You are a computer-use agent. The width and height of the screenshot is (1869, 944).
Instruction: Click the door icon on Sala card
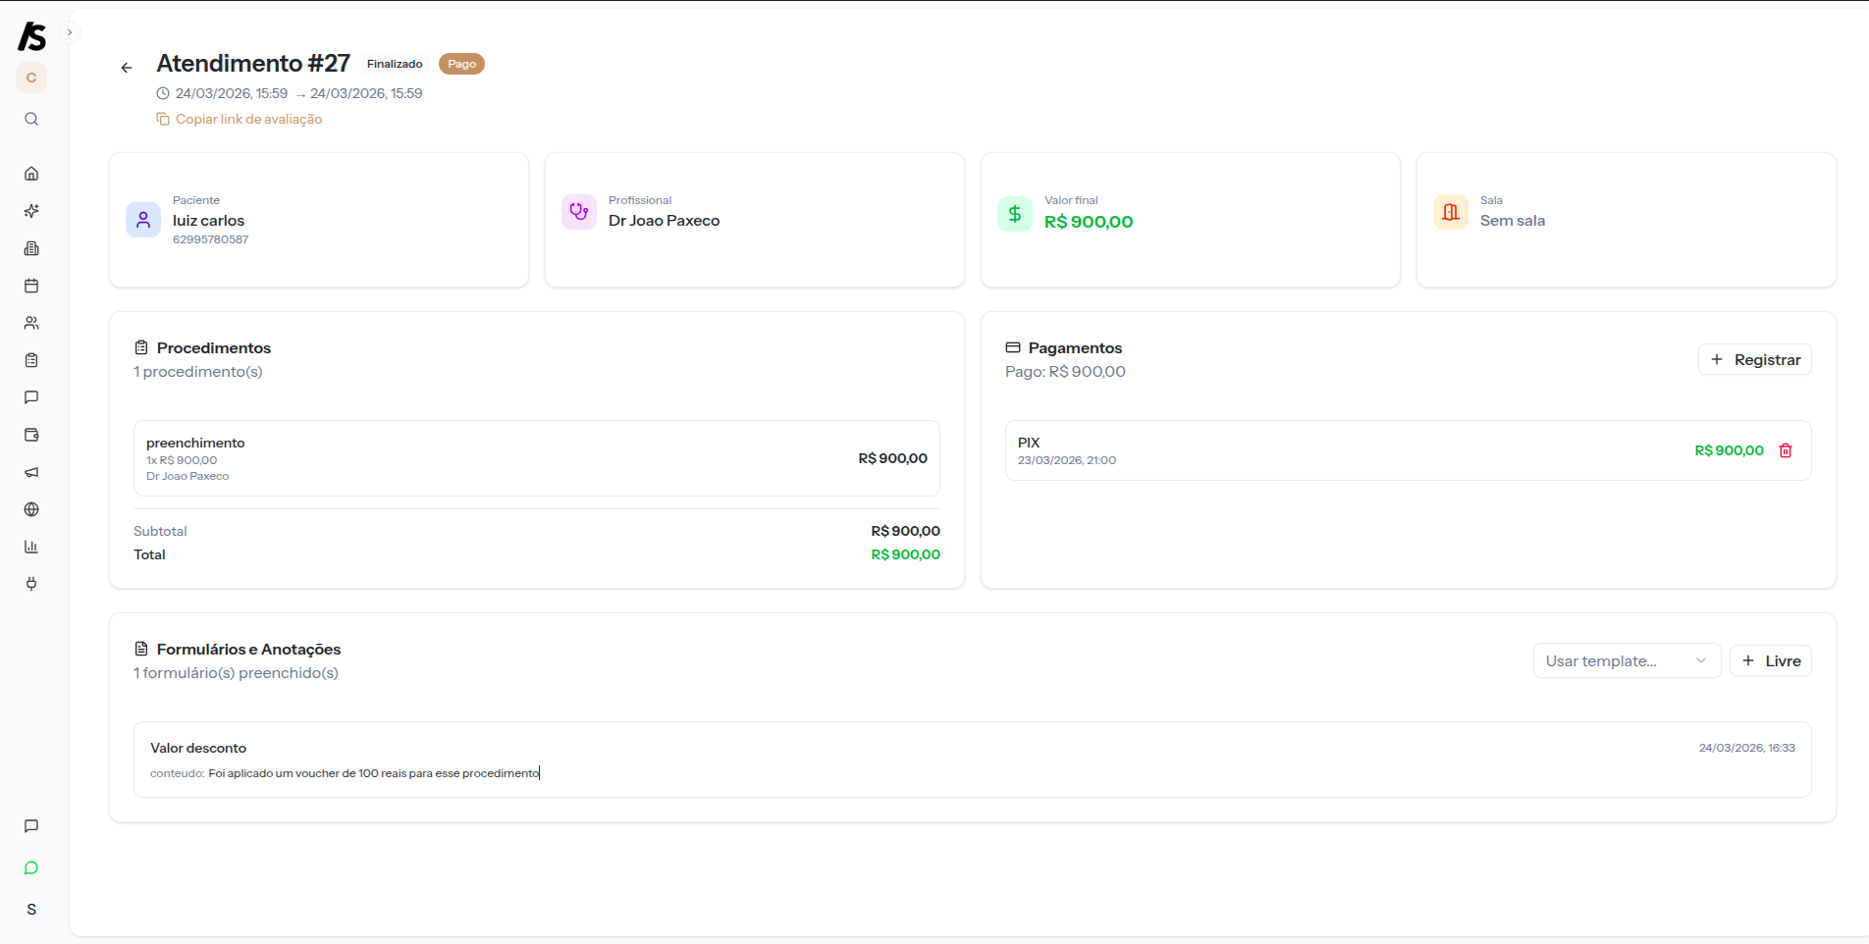(x=1451, y=212)
